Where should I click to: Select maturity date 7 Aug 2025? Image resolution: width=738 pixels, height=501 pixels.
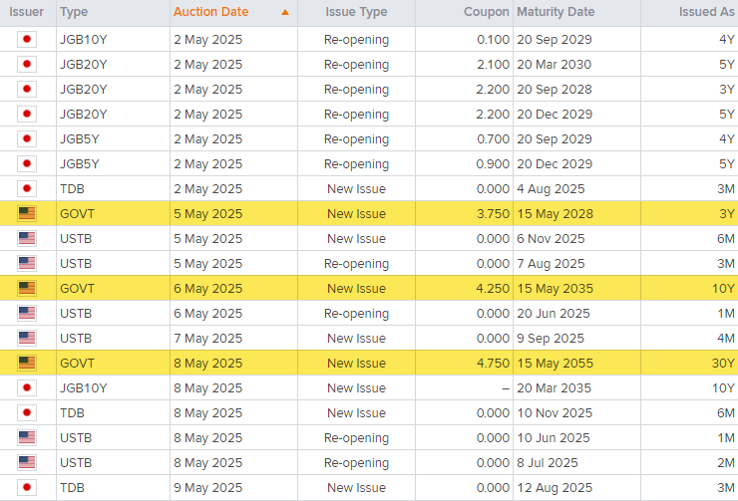tap(551, 264)
